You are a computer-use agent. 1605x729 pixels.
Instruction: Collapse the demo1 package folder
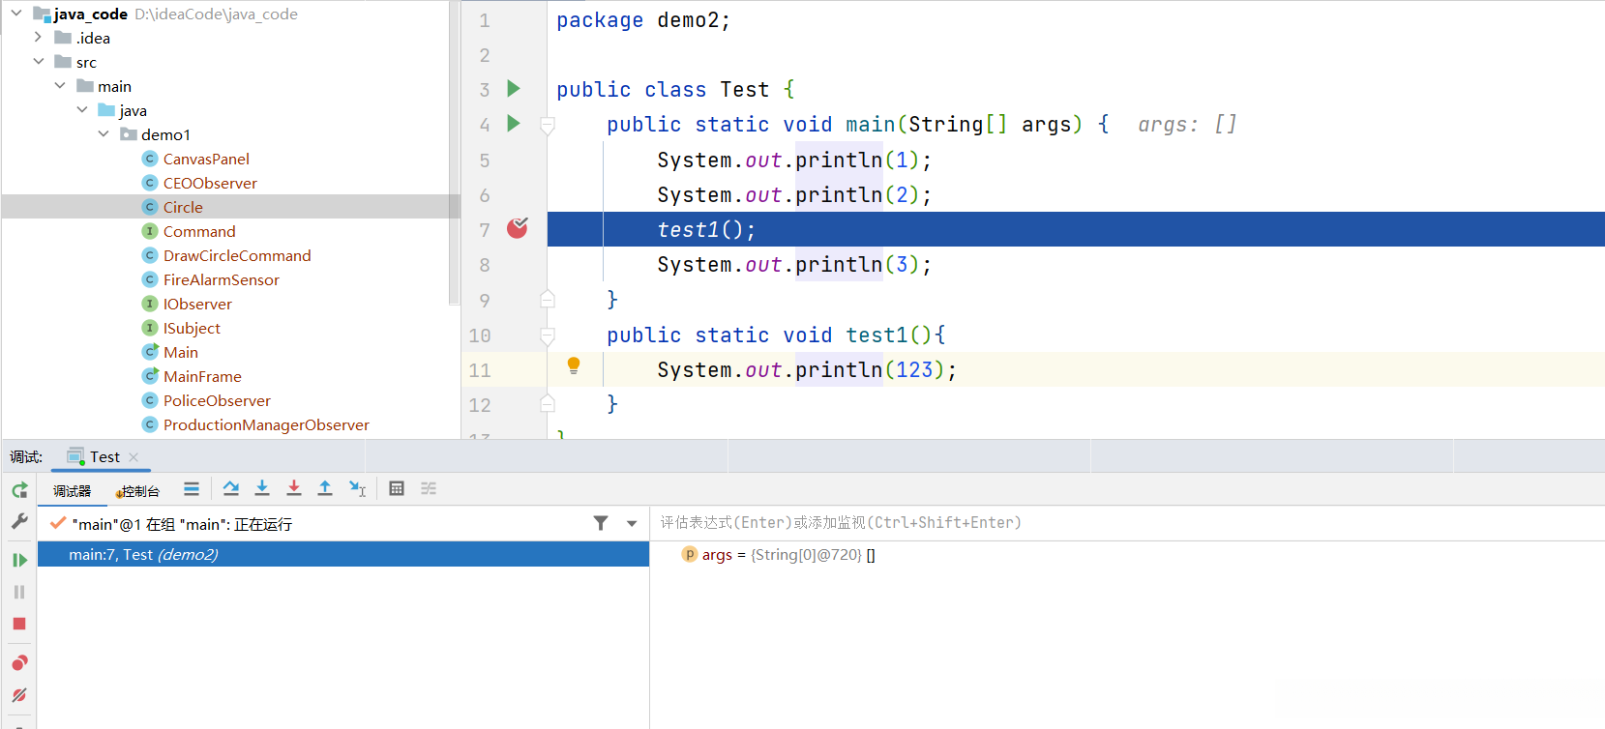click(104, 134)
